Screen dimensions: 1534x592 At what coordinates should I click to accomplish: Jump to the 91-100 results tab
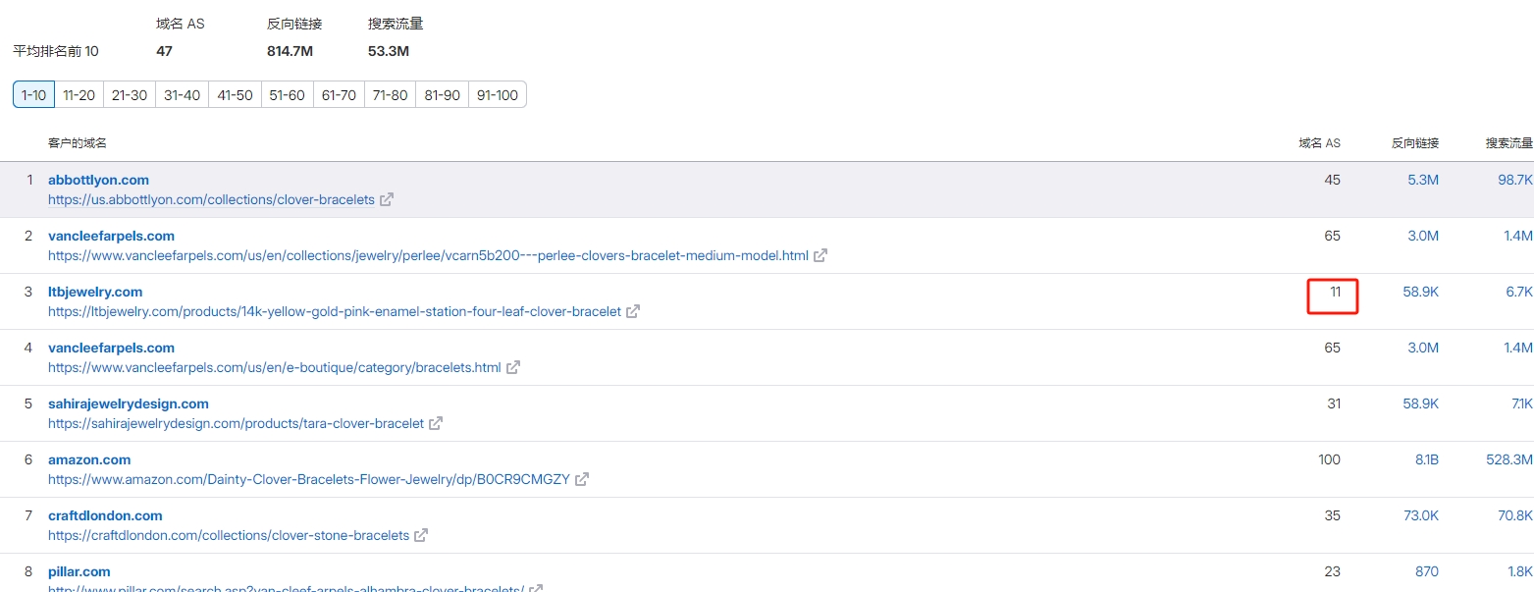point(498,94)
